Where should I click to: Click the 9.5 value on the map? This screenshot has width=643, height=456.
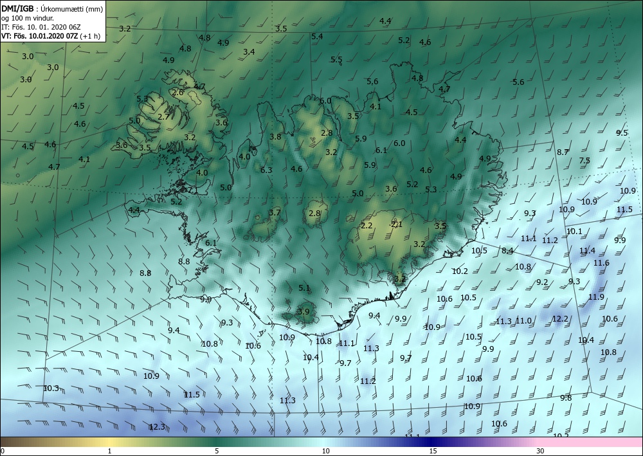[622, 132]
